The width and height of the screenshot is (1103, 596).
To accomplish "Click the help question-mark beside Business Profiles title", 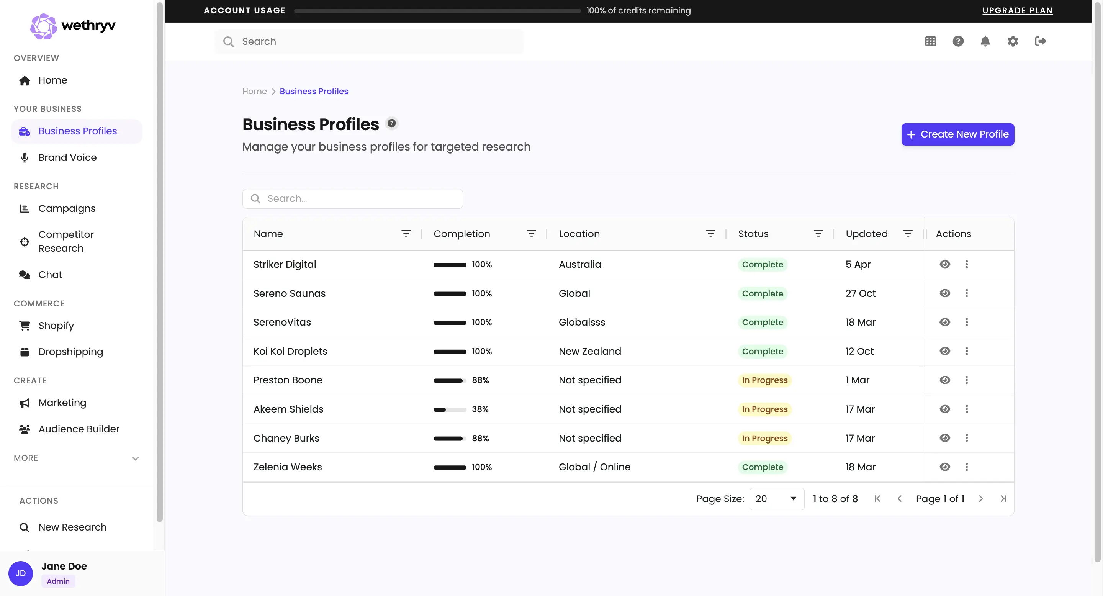I will [392, 123].
